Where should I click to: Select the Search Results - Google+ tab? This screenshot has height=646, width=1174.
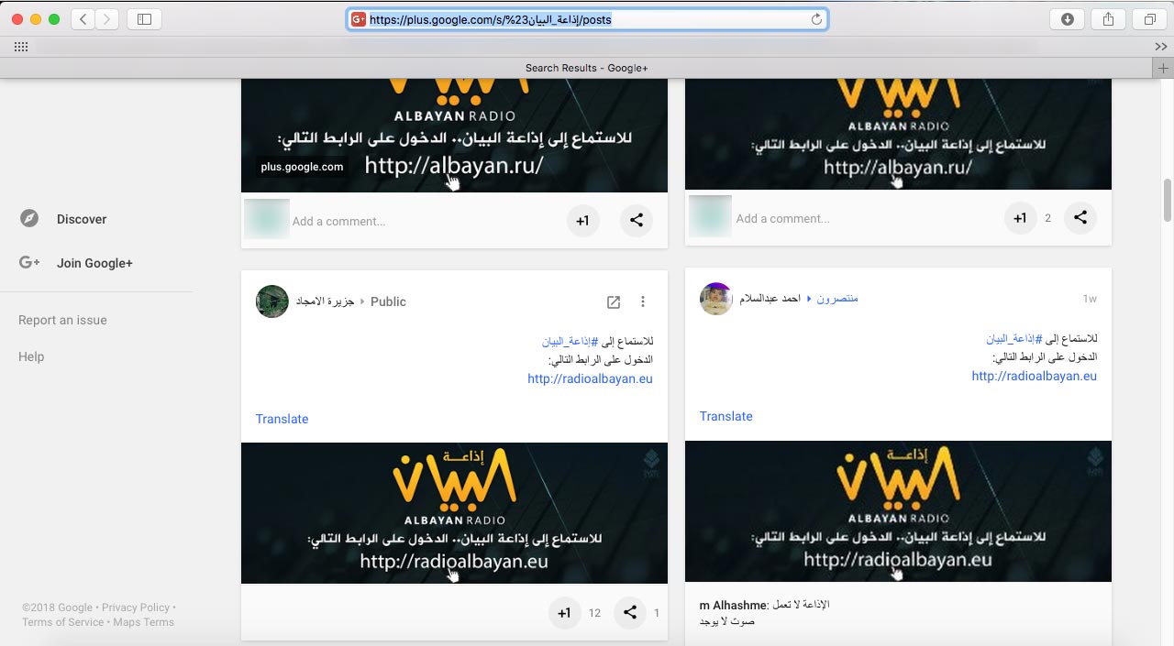point(587,68)
